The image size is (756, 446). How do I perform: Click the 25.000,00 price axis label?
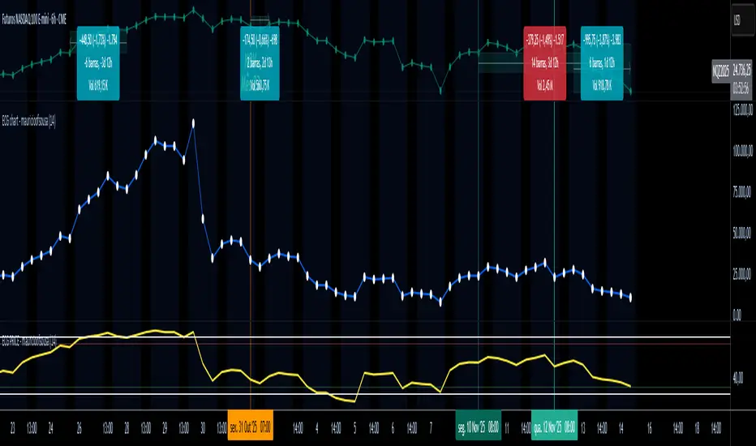pyautogui.click(x=742, y=274)
